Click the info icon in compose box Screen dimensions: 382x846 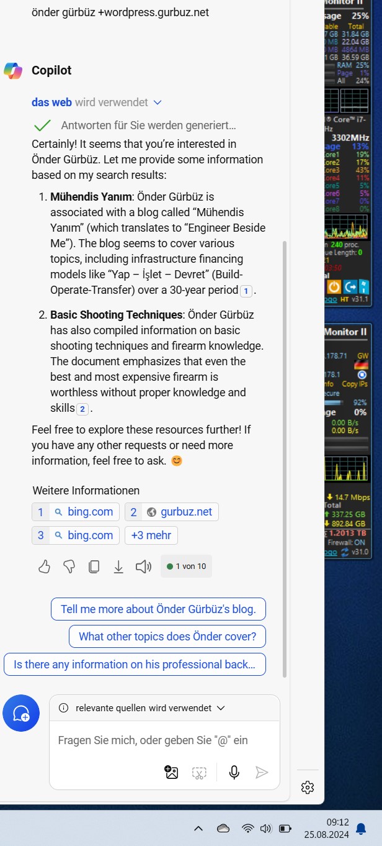pyautogui.click(x=63, y=708)
